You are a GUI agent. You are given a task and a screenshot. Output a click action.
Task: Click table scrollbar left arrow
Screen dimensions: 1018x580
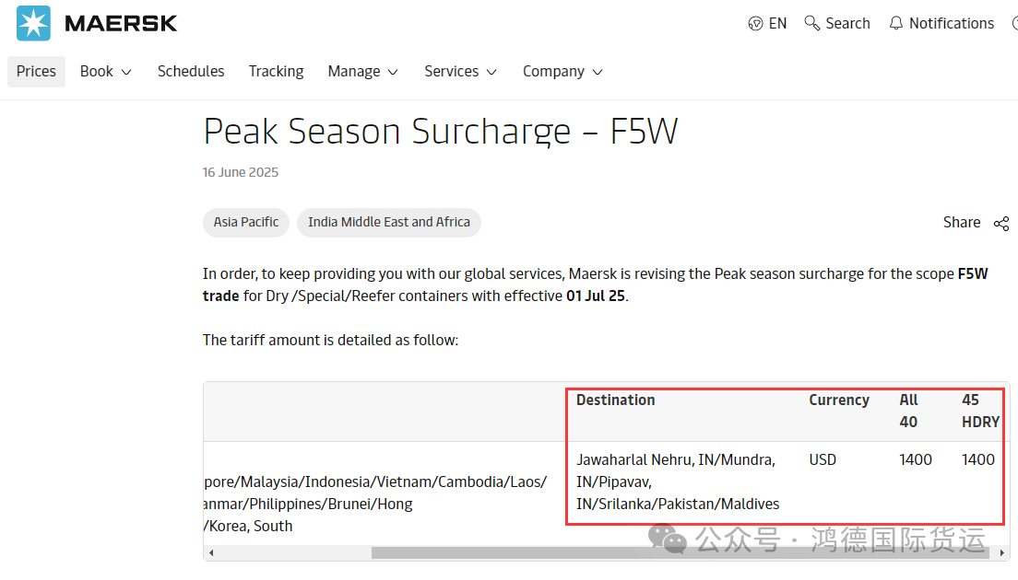pos(211,552)
